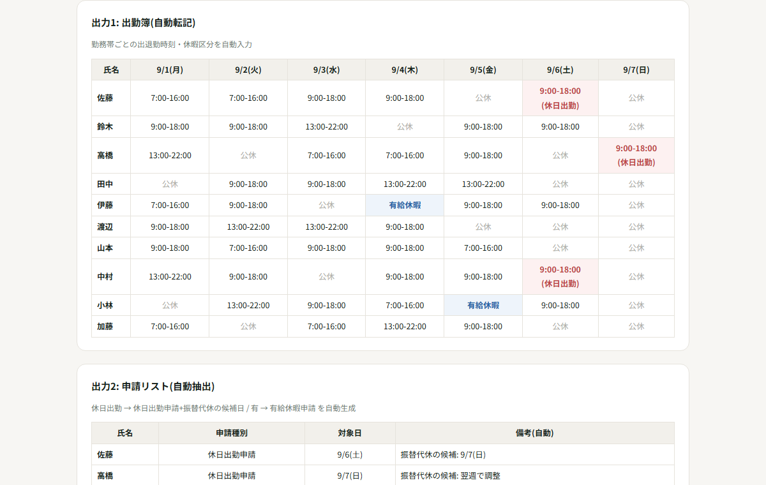Click the 9/1(月) column header
This screenshot has height=485, width=766.
coord(170,70)
